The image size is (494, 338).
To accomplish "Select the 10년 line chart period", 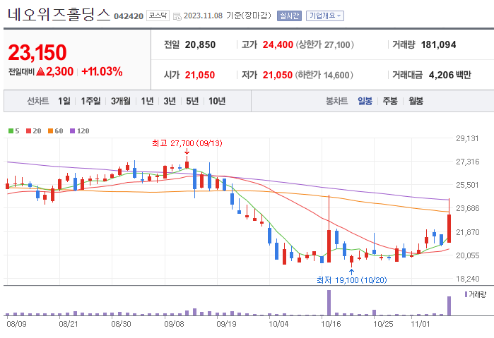I will pos(217,101).
